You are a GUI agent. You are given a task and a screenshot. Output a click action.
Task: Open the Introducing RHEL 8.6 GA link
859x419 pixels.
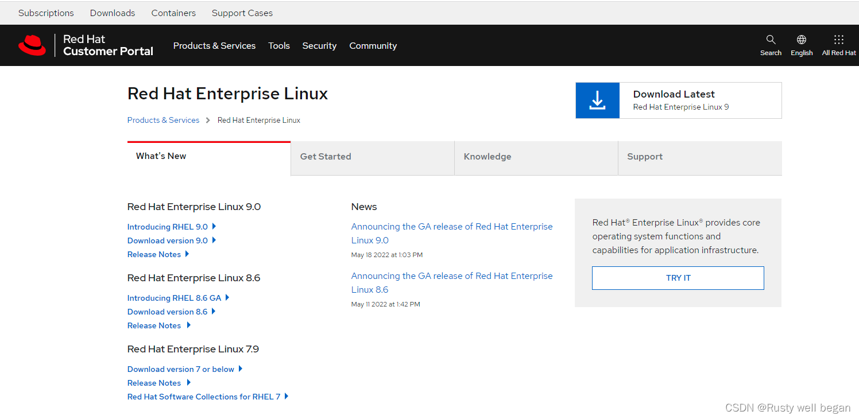click(174, 298)
